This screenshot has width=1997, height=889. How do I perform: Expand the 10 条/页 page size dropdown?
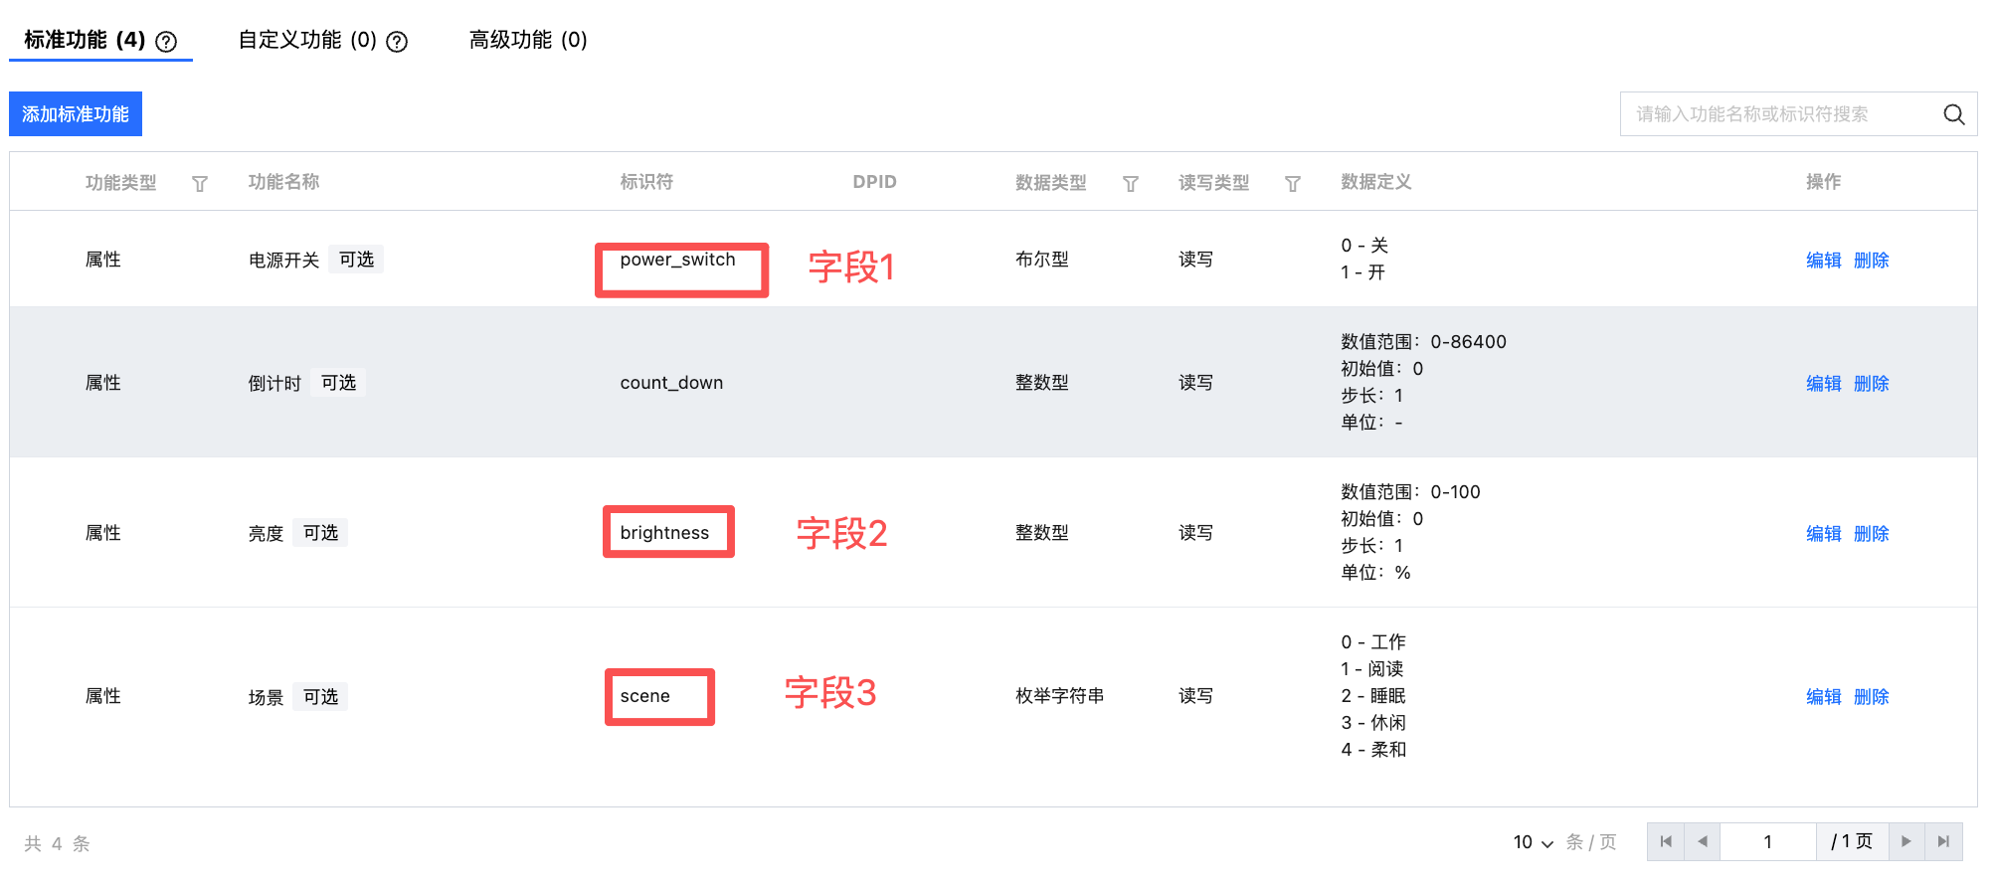(1534, 842)
